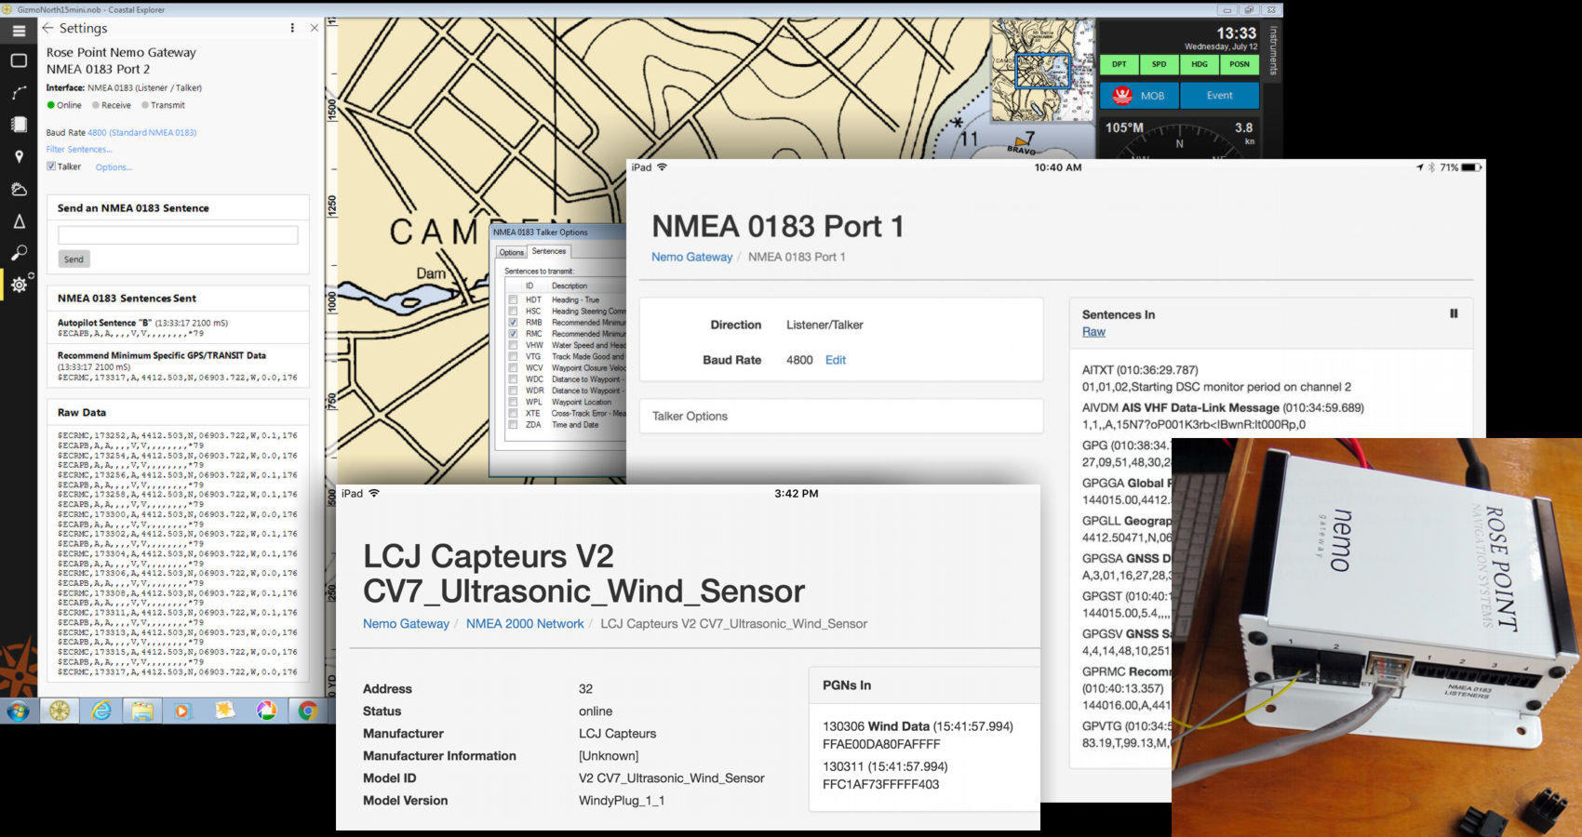Select the SPD instrument tab
Viewport: 1582px width, 837px height.
1160,64
